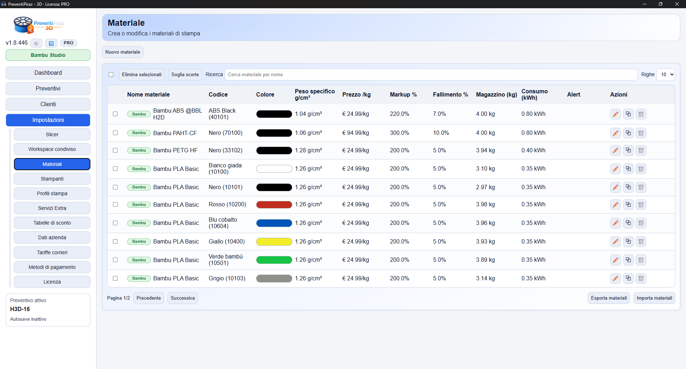Click the Nuovo materiale button
The image size is (686, 369).
(x=123, y=52)
